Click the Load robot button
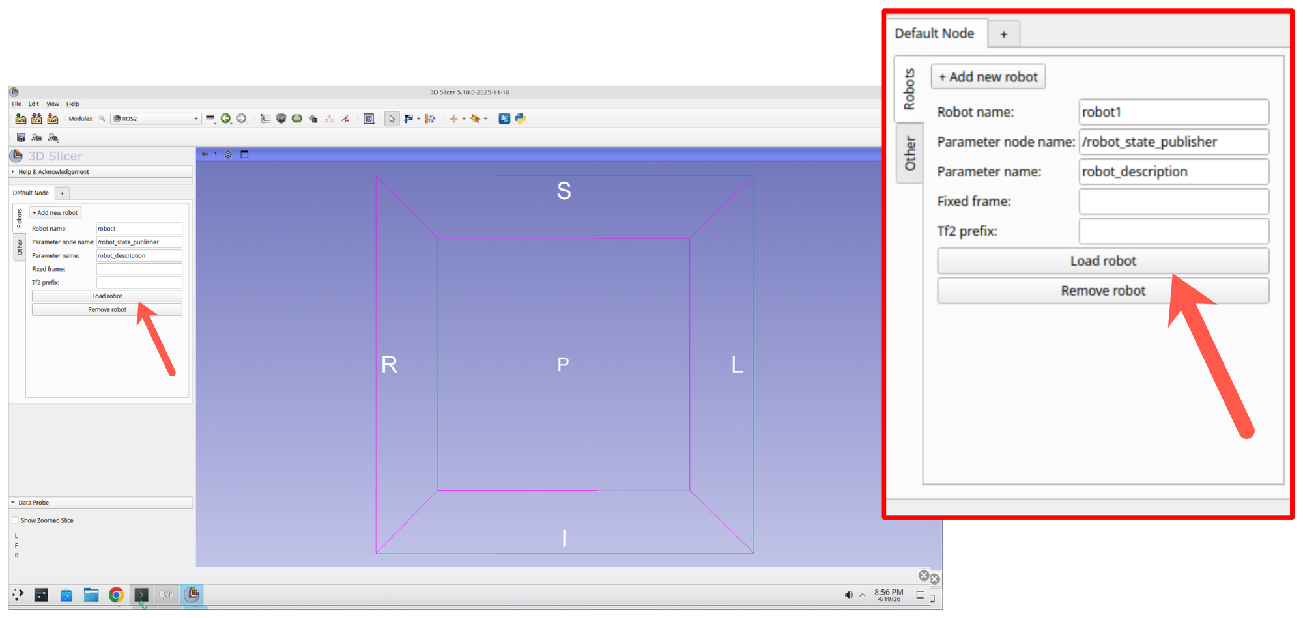The width and height of the screenshot is (1303, 618). [x=106, y=296]
